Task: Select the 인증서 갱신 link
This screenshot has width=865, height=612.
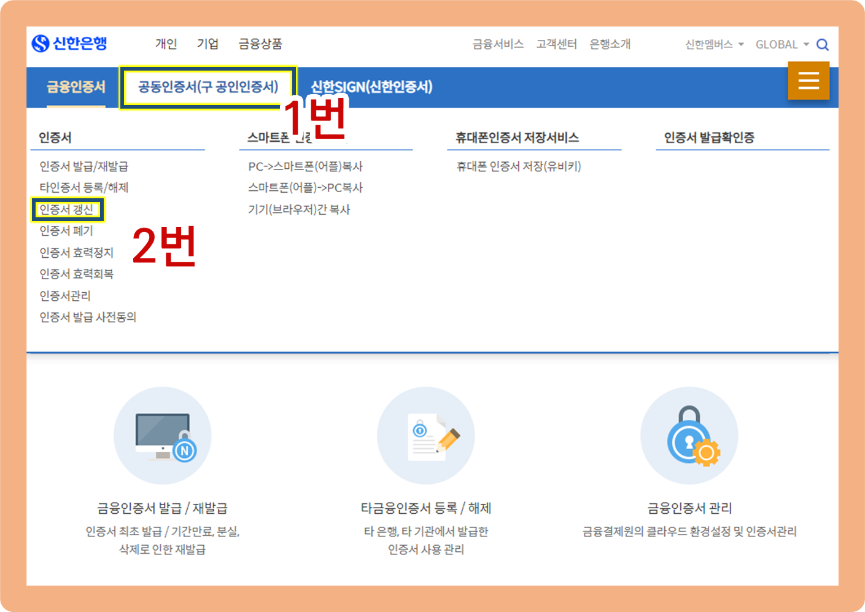Action: click(66, 209)
